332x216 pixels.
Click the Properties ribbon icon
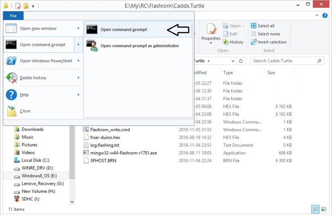[x=211, y=29]
